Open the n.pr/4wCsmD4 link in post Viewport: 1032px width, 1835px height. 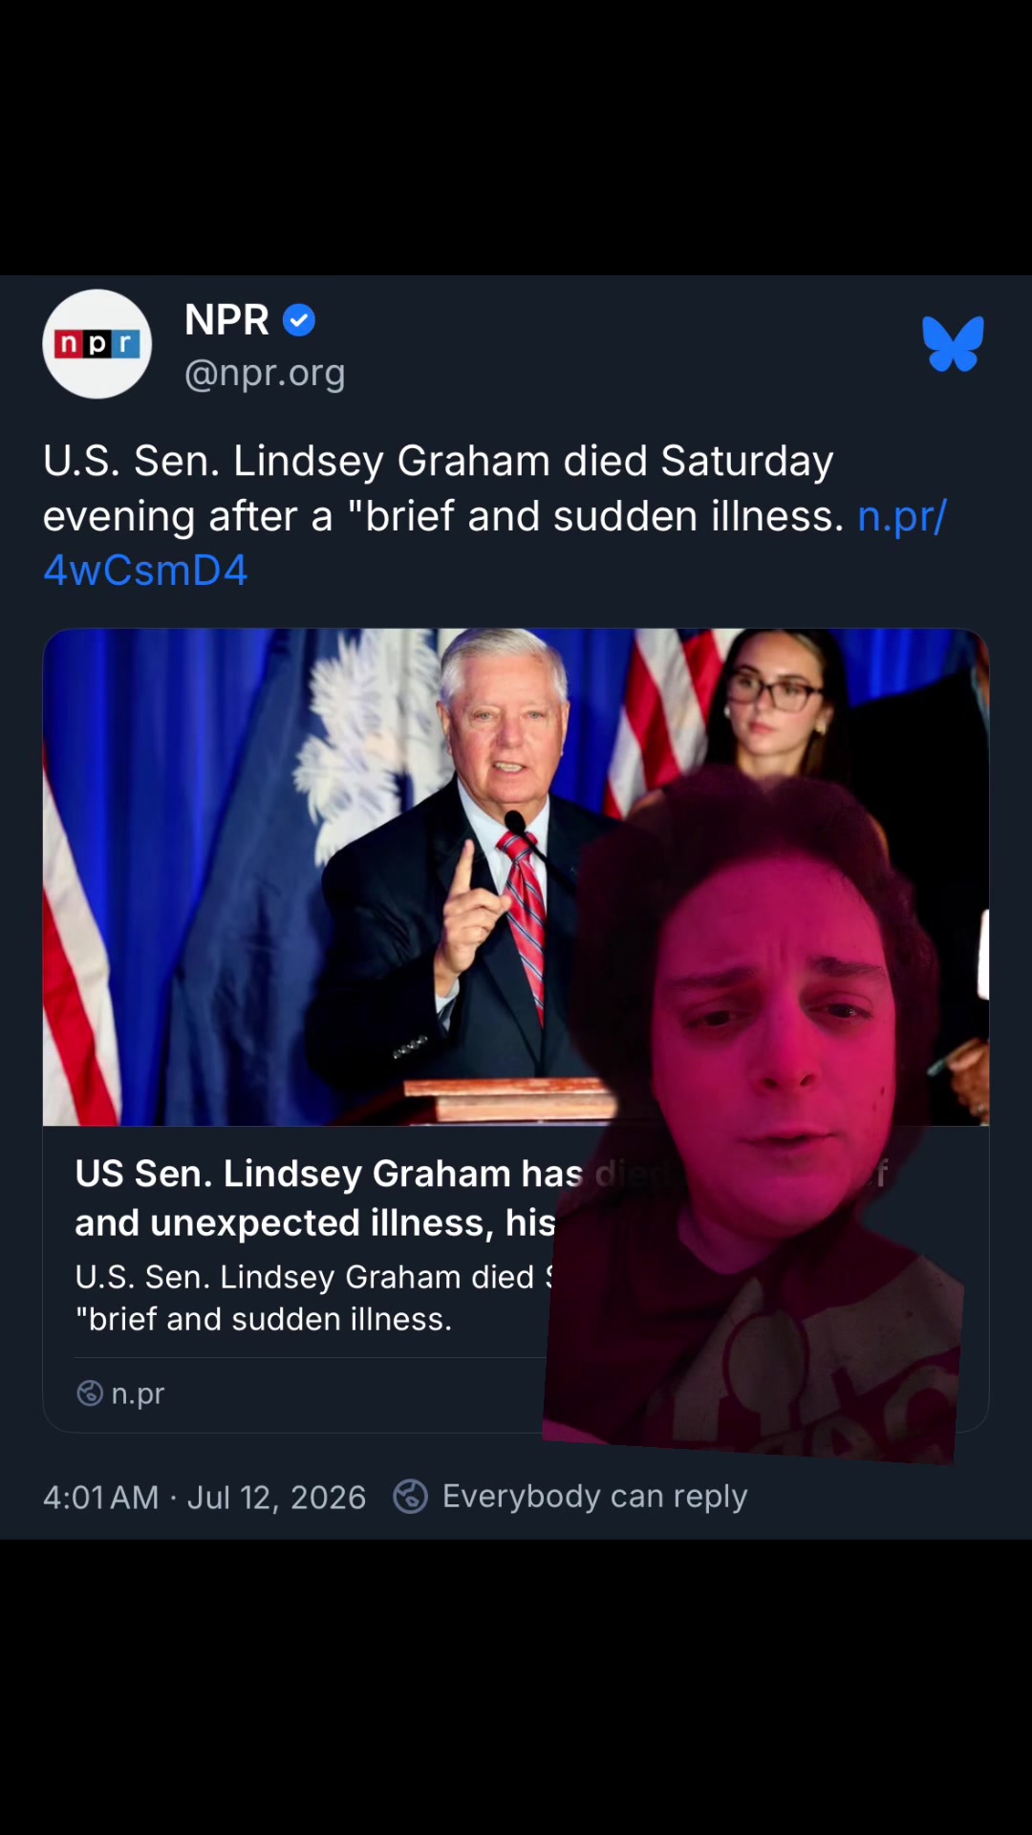(x=495, y=543)
